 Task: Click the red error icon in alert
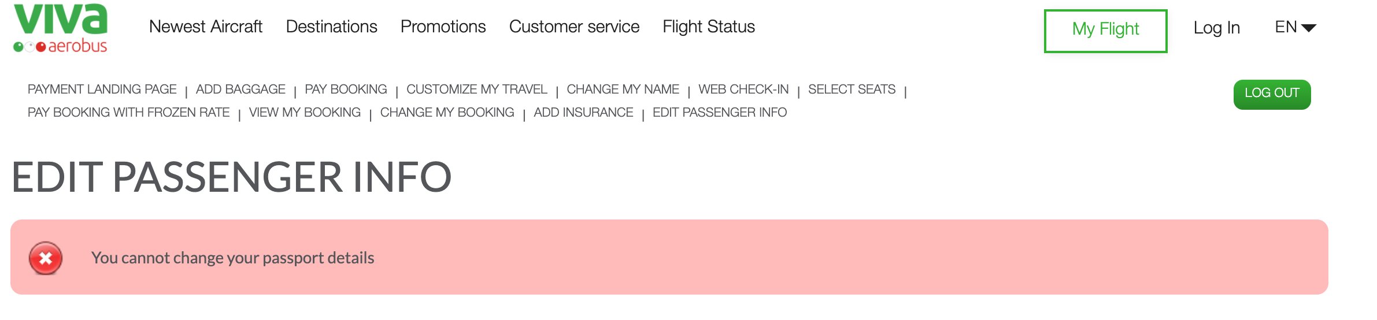click(x=46, y=258)
